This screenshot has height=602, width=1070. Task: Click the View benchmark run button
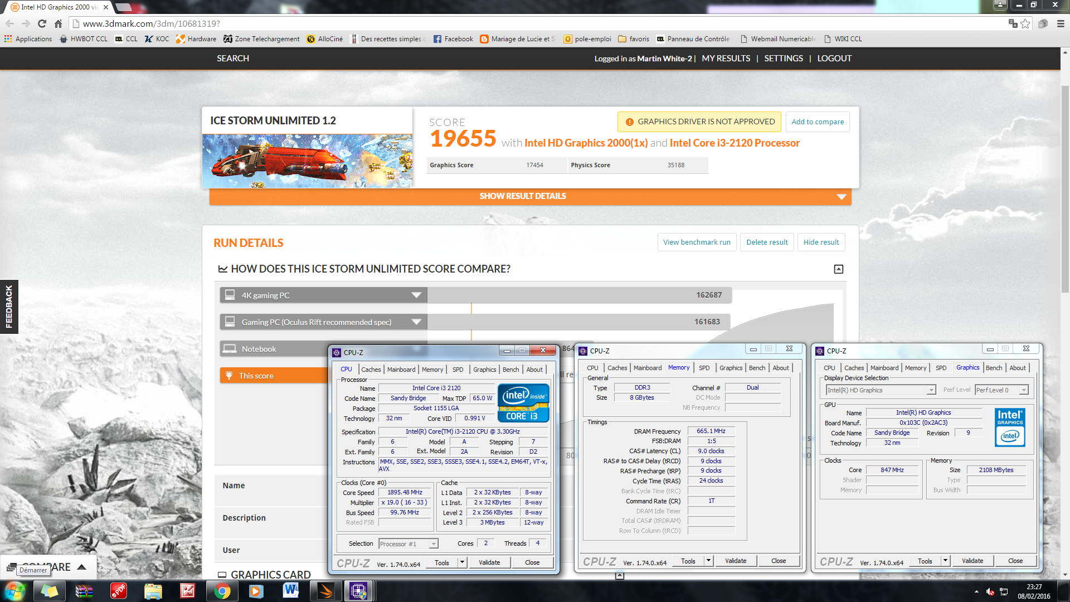697,242
